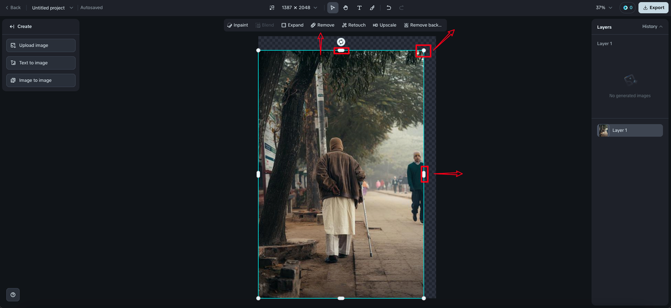Click the bottom-right corner resize handle
This screenshot has height=308, width=671.
(x=424, y=298)
